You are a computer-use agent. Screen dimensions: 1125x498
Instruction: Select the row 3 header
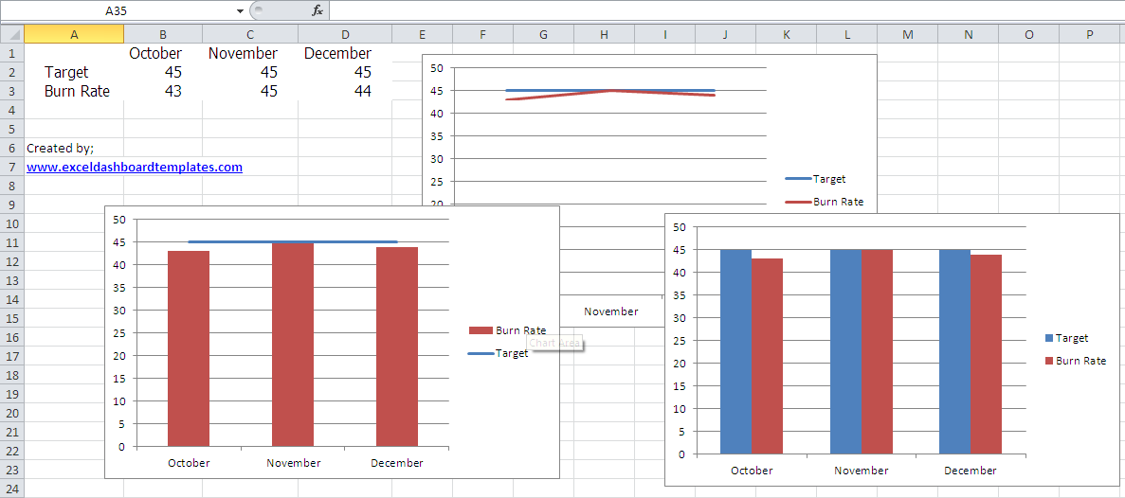point(11,92)
